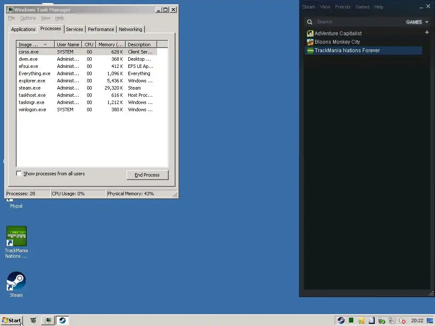This screenshot has height=326, width=435.
Task: Click the green CPU meter tray icon
Action: tap(351, 321)
